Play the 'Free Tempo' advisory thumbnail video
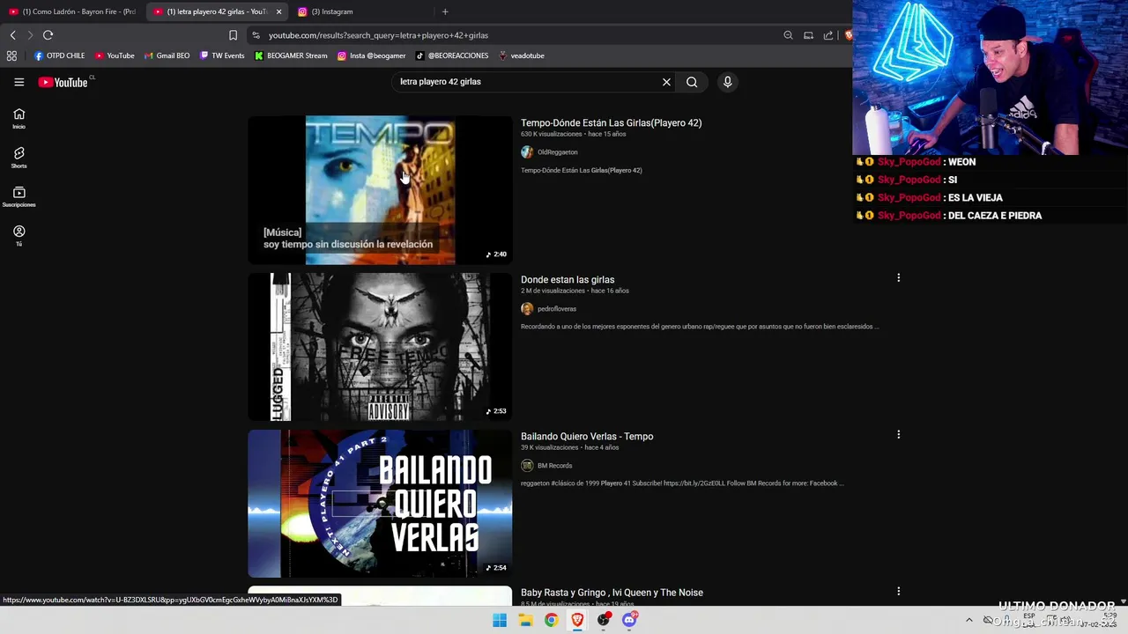This screenshot has height=634, width=1128. click(380, 347)
